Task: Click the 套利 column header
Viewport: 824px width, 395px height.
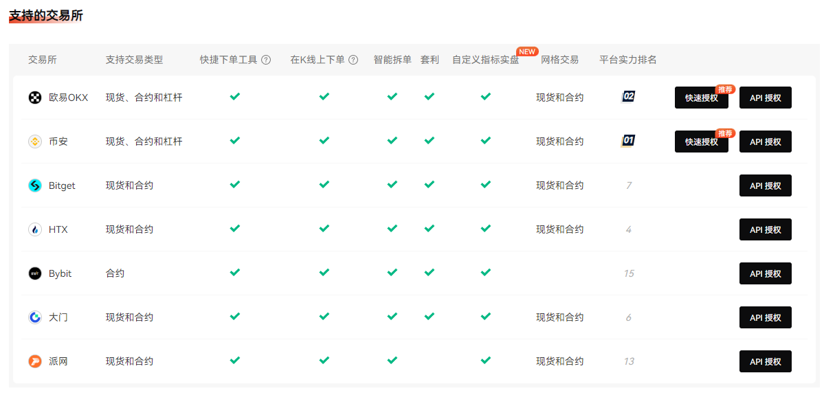Action: click(x=430, y=60)
